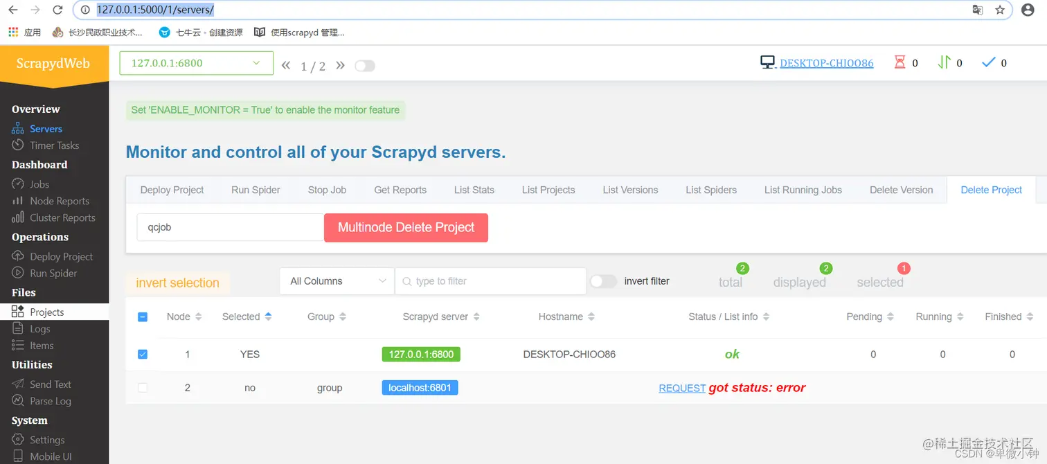
Task: Switch to the List Projects tab
Action: point(548,190)
